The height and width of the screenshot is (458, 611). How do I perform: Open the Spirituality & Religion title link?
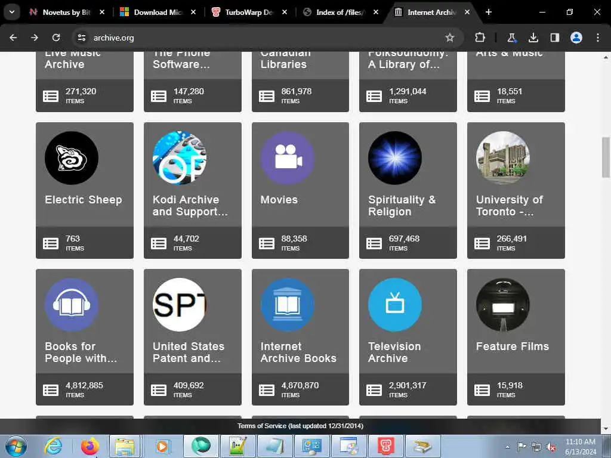(402, 206)
